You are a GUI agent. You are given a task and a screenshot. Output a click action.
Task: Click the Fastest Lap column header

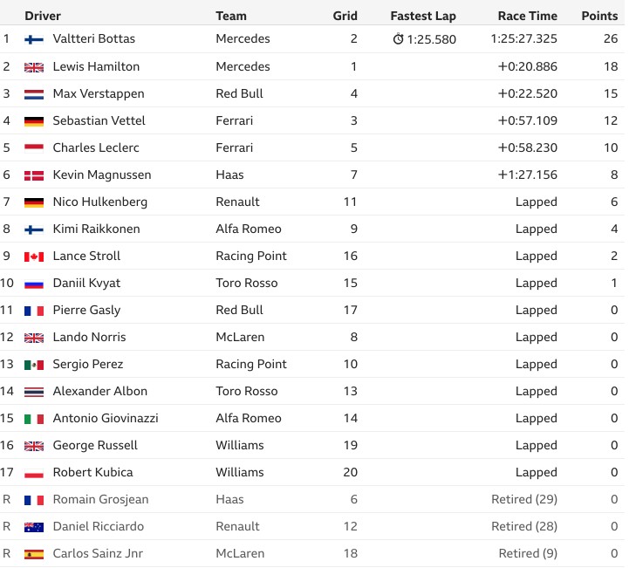point(423,16)
